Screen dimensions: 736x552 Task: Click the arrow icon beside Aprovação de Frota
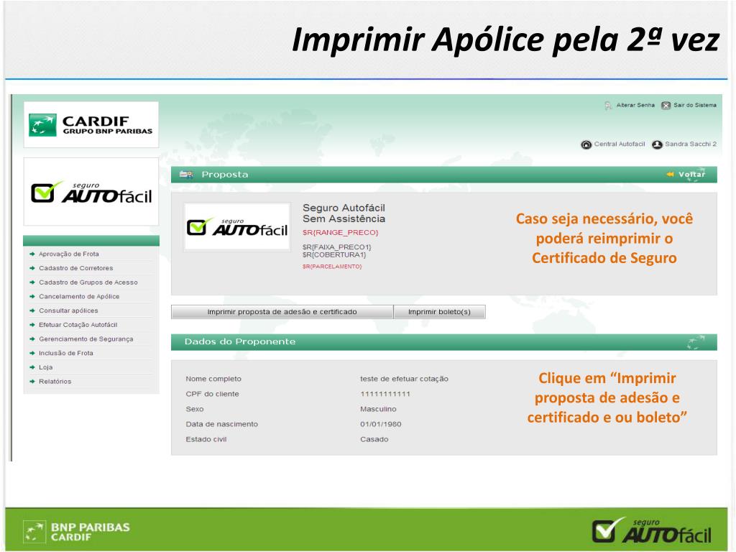(x=32, y=254)
